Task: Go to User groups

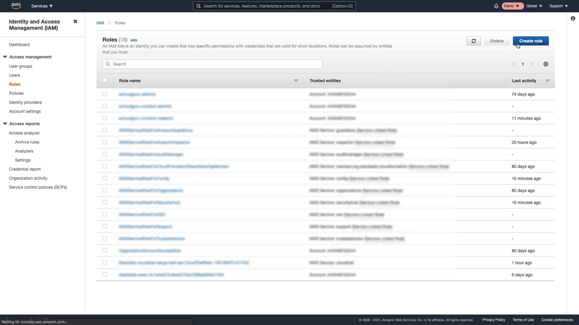Action: coord(20,66)
